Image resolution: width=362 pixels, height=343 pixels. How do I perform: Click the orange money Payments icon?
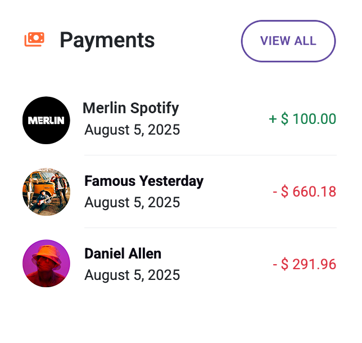point(34,39)
